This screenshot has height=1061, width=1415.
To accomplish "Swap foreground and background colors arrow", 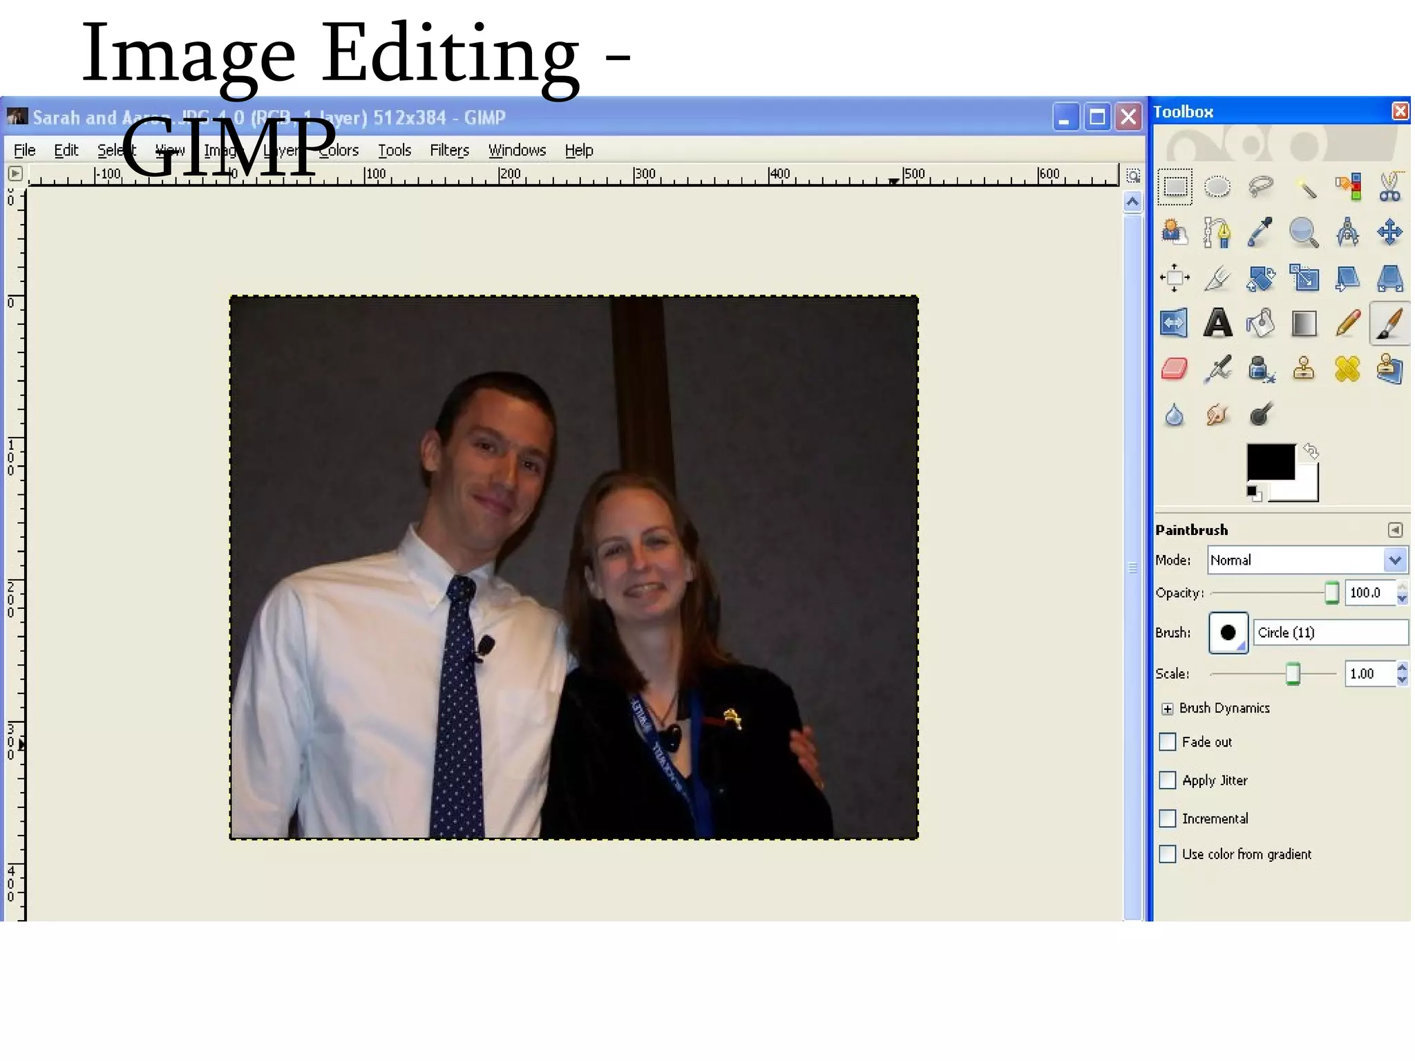I will 1311,451.
